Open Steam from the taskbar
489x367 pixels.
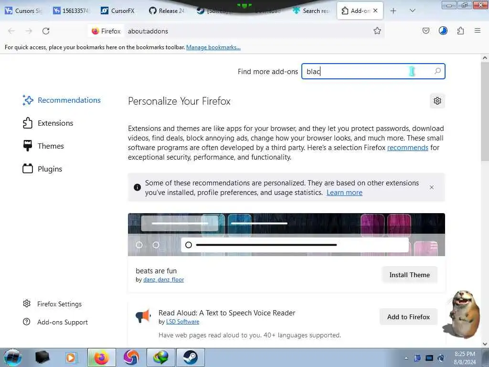pos(191,357)
